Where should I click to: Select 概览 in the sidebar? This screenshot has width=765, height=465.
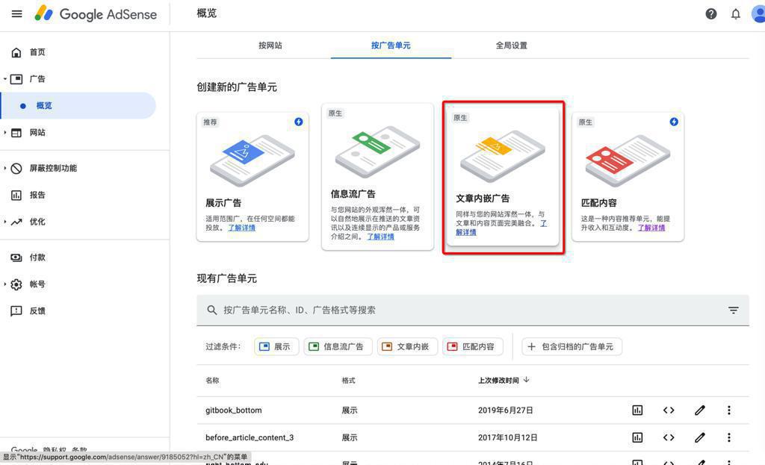78,106
